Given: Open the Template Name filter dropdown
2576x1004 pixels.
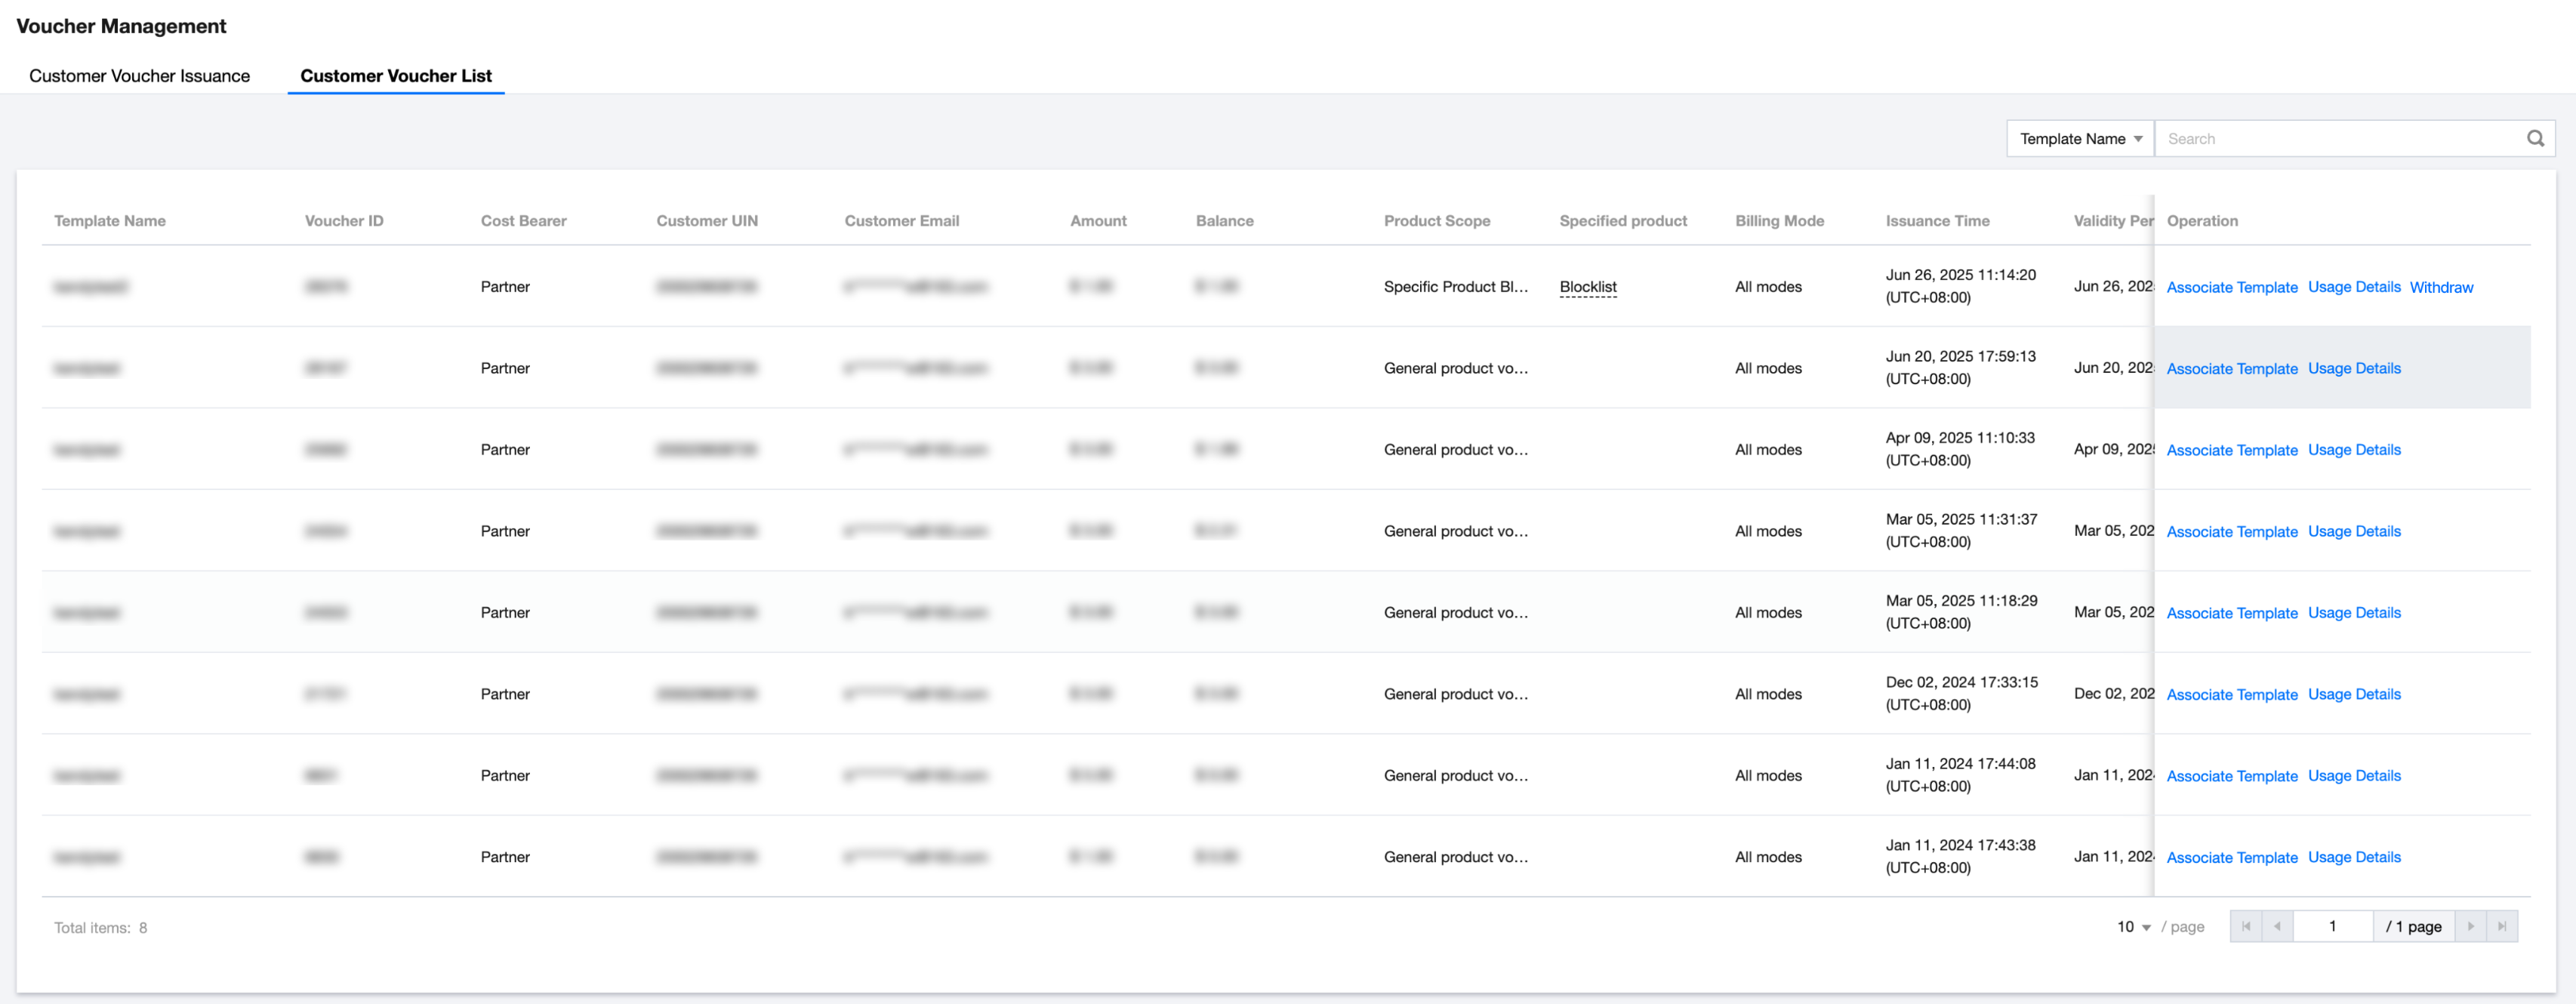Looking at the screenshot, I should pos(2080,139).
